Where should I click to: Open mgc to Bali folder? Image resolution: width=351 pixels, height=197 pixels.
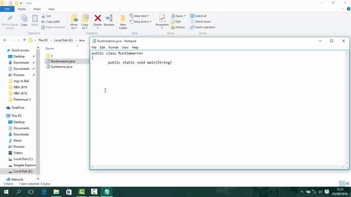click(x=21, y=81)
